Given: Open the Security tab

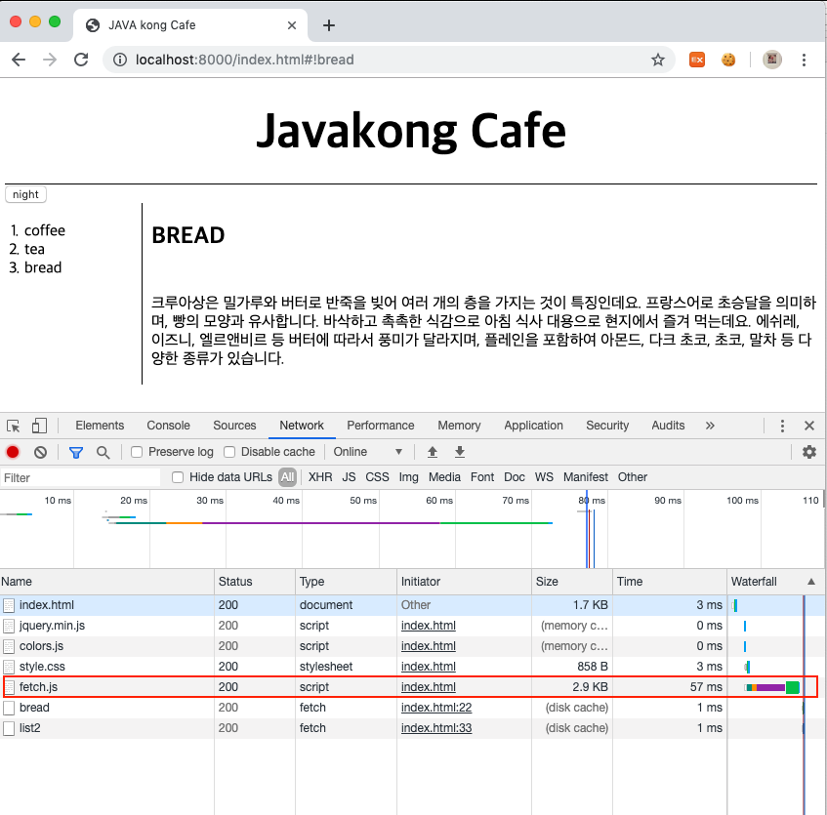Looking at the screenshot, I should 607,426.
